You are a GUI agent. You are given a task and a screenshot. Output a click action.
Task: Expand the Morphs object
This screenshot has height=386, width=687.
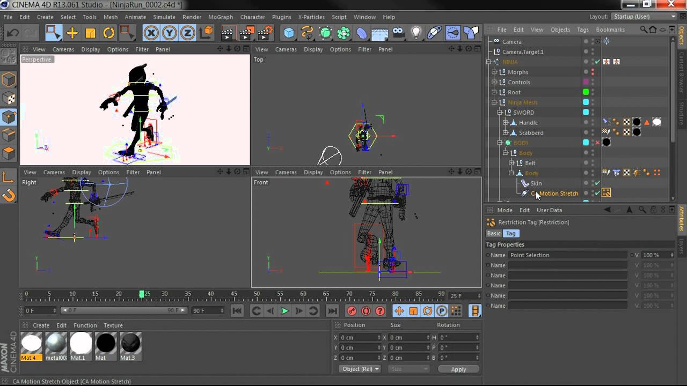click(494, 72)
